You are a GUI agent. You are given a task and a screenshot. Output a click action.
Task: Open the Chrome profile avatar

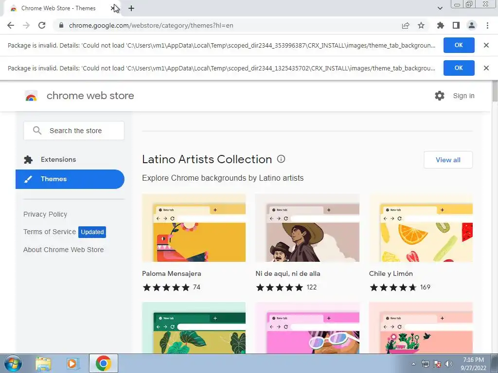pos(472,25)
